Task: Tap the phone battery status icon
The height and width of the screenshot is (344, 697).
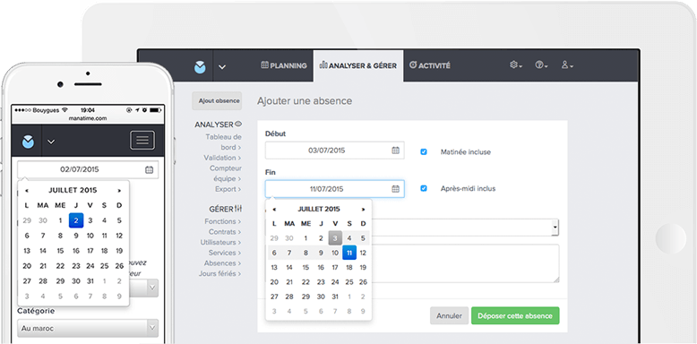Action: [155, 110]
